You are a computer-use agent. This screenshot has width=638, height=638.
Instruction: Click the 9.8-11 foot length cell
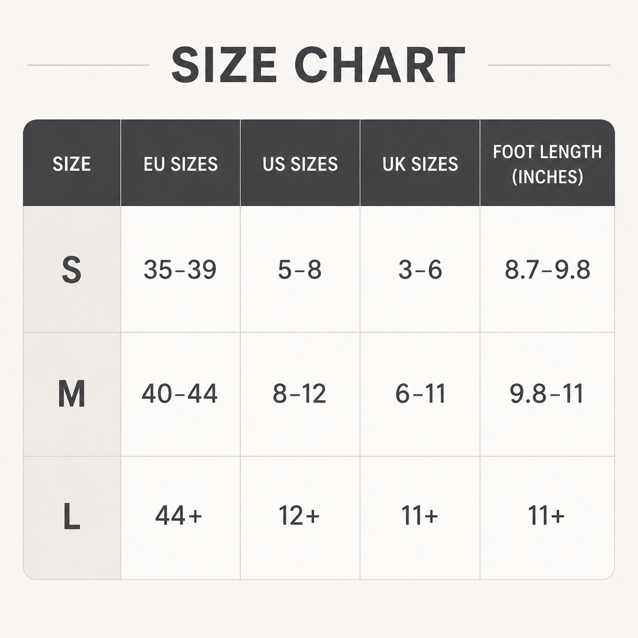pos(547,394)
